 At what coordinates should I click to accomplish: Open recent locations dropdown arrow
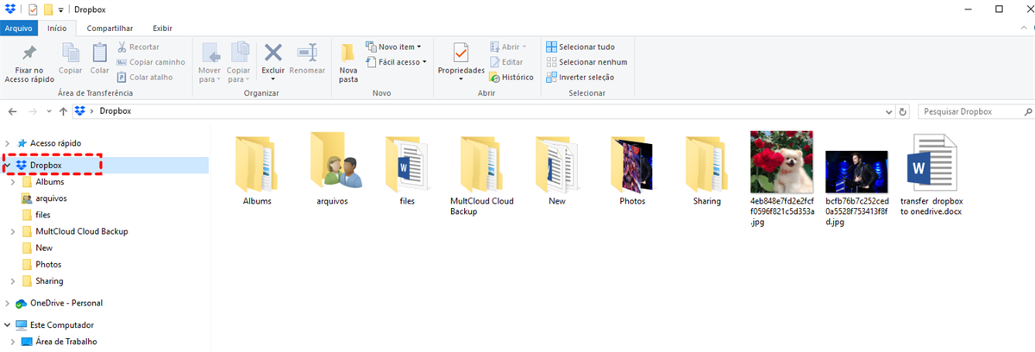(49, 111)
